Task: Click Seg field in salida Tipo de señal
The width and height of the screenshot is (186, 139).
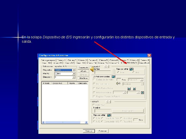Action: pyautogui.click(x=136, y=120)
